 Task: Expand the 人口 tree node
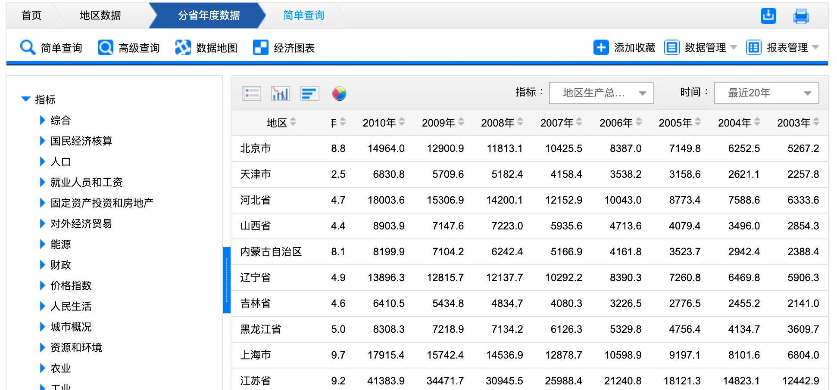pyautogui.click(x=42, y=161)
